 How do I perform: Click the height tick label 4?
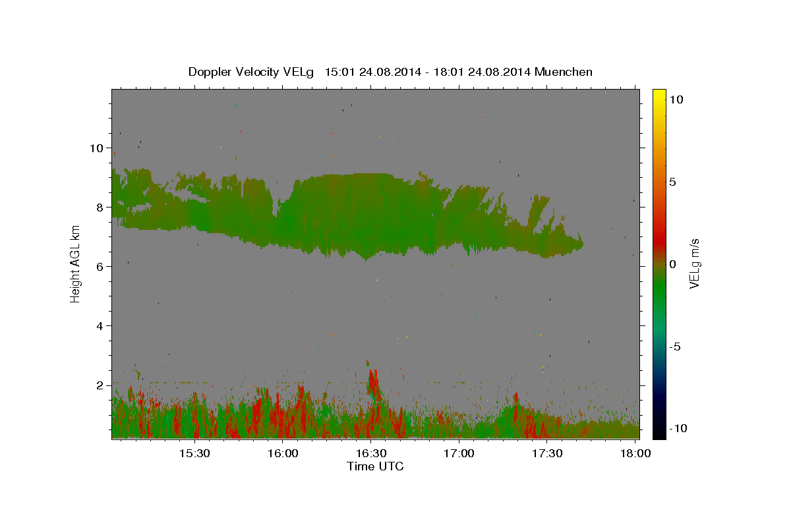point(98,326)
